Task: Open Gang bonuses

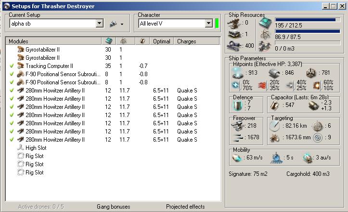Action: [114, 207]
